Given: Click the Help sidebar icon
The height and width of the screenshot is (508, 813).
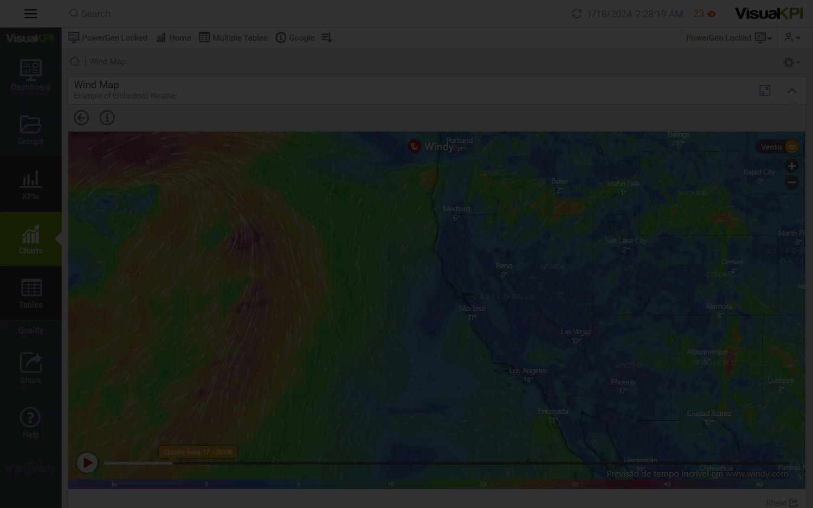Looking at the screenshot, I should [x=31, y=423].
